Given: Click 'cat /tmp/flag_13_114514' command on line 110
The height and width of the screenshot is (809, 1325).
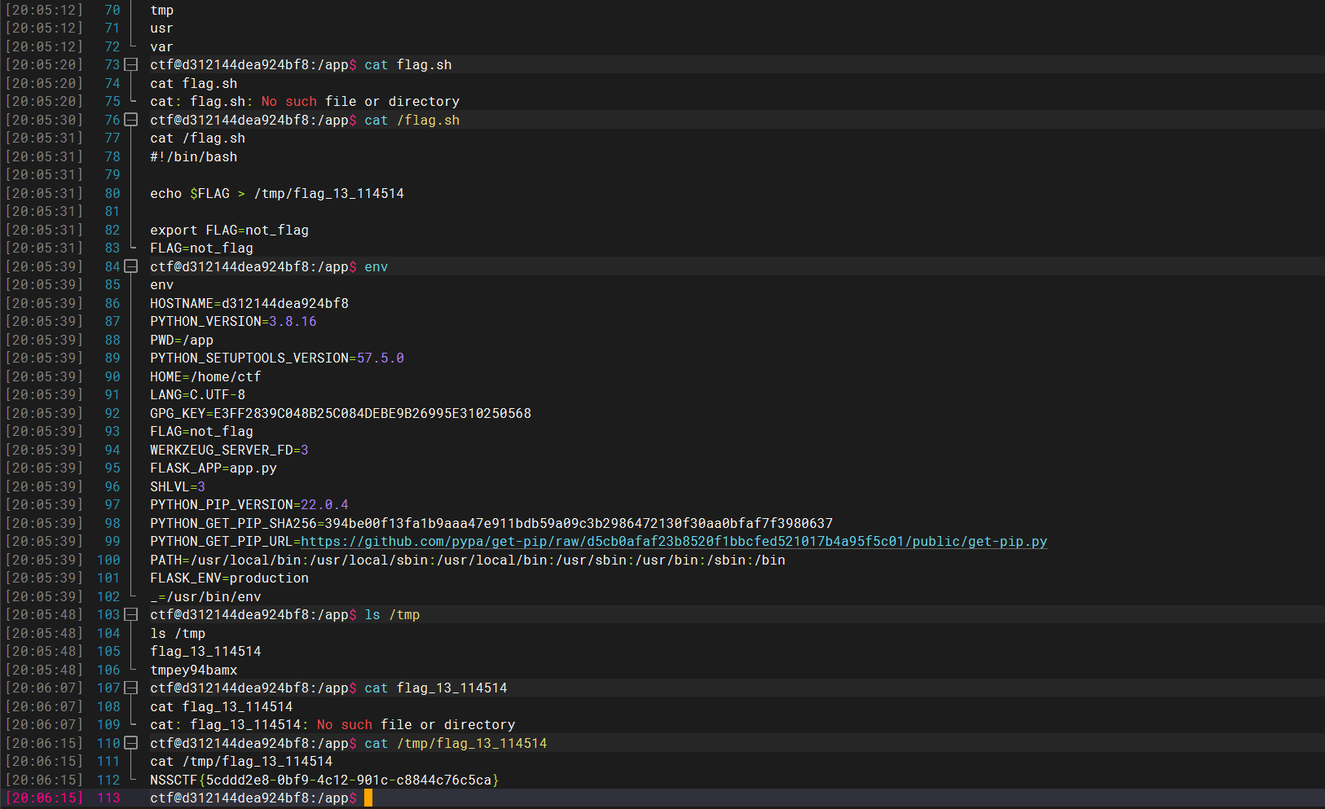Looking at the screenshot, I should [x=456, y=743].
